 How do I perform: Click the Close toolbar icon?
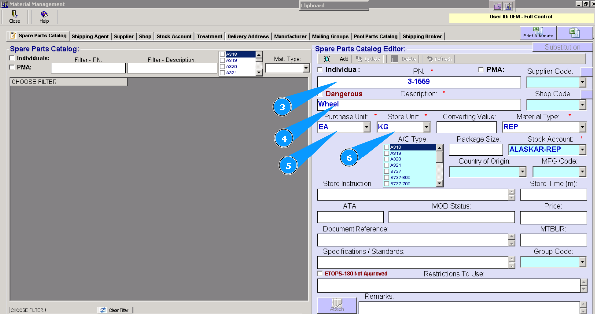[x=14, y=17]
